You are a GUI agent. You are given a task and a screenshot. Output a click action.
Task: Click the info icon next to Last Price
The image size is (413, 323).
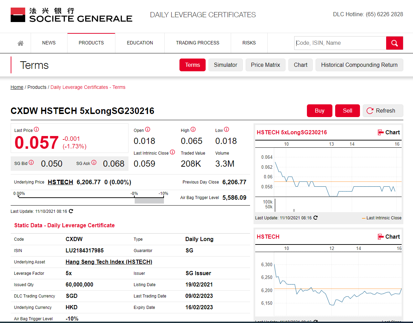37,129
